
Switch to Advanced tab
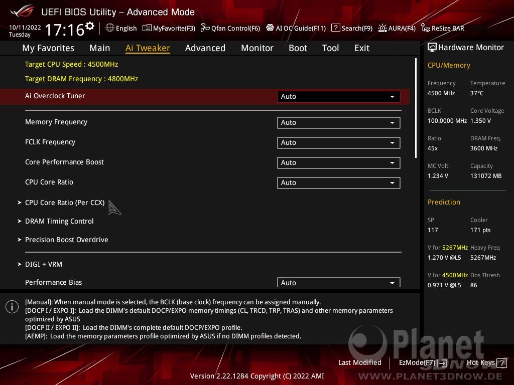(205, 48)
